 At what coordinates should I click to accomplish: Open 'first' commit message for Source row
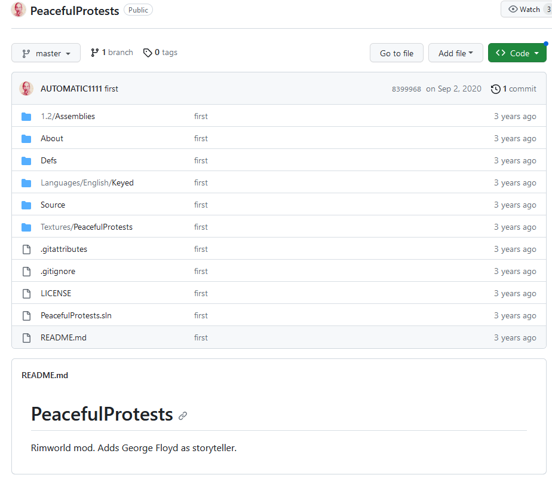[201, 205]
